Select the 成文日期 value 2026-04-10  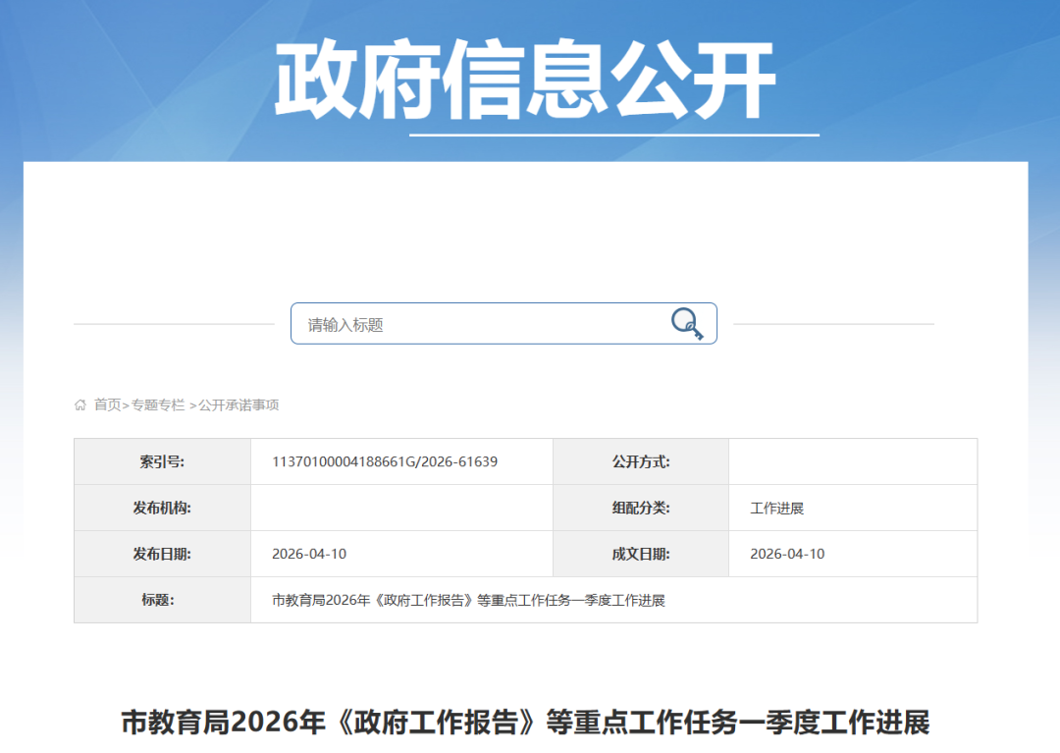(x=787, y=554)
